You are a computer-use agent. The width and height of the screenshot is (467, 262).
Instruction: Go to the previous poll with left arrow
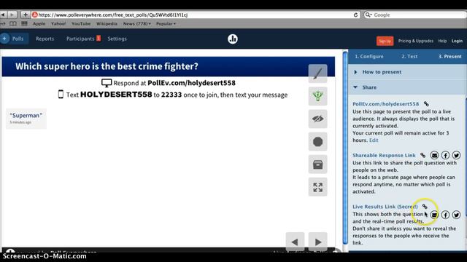point(295,242)
